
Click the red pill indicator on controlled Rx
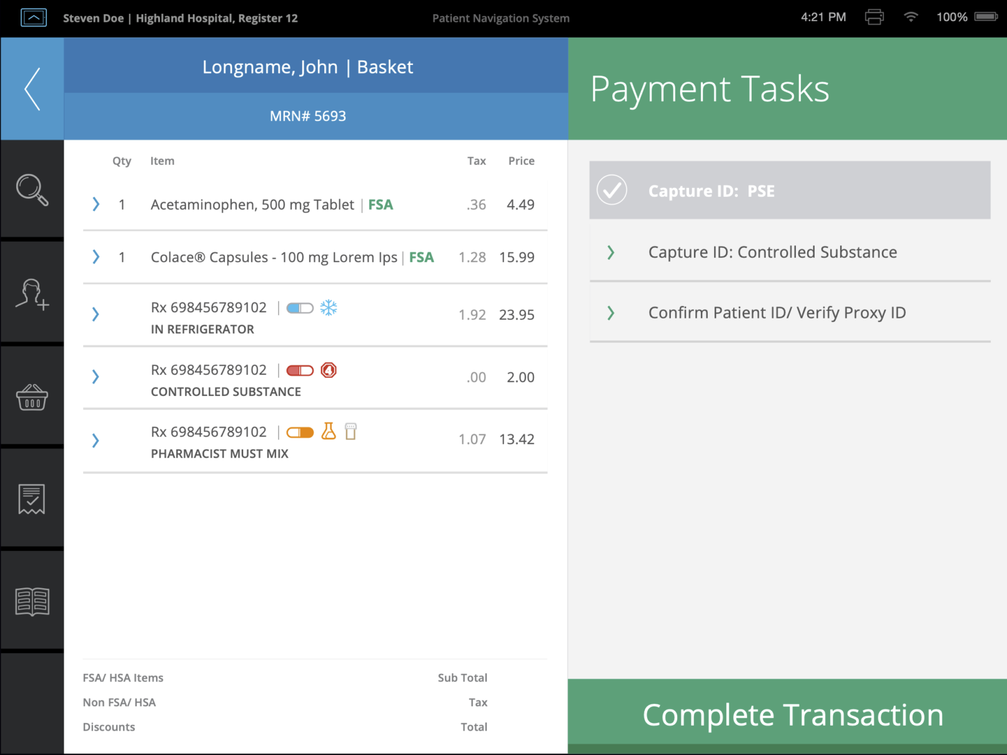coord(300,371)
